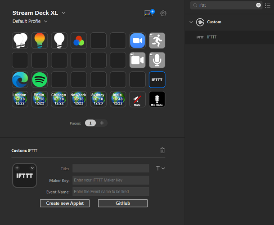This screenshot has height=225, width=274.
Task: Open the title text style dropdown
Action: pos(161,168)
